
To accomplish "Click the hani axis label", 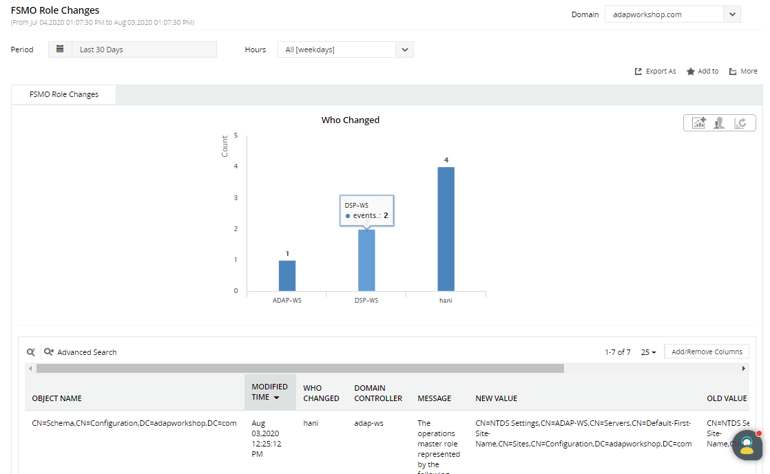I will tap(446, 301).
